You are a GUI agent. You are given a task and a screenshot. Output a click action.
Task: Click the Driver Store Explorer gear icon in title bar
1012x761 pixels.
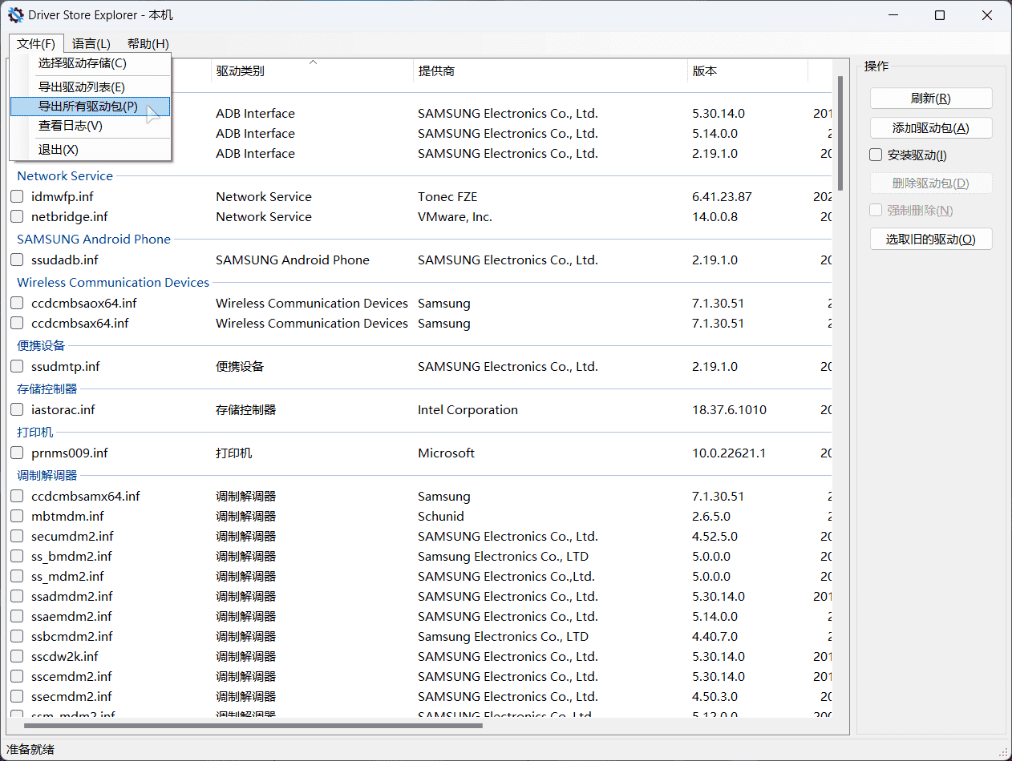[x=14, y=14]
